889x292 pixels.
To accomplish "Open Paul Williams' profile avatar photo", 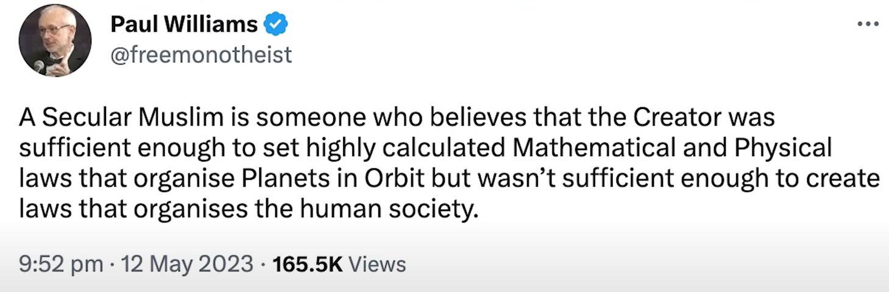I will pyautogui.click(x=55, y=40).
